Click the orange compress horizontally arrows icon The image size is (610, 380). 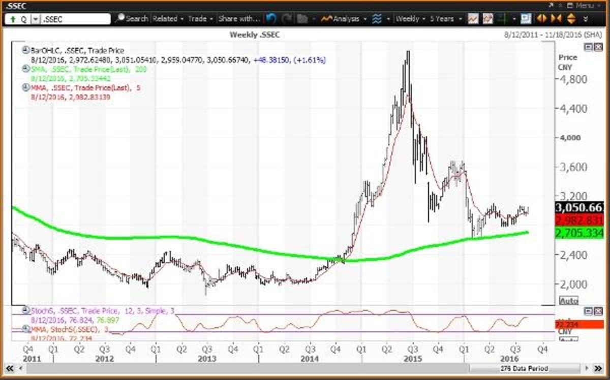[x=556, y=19]
